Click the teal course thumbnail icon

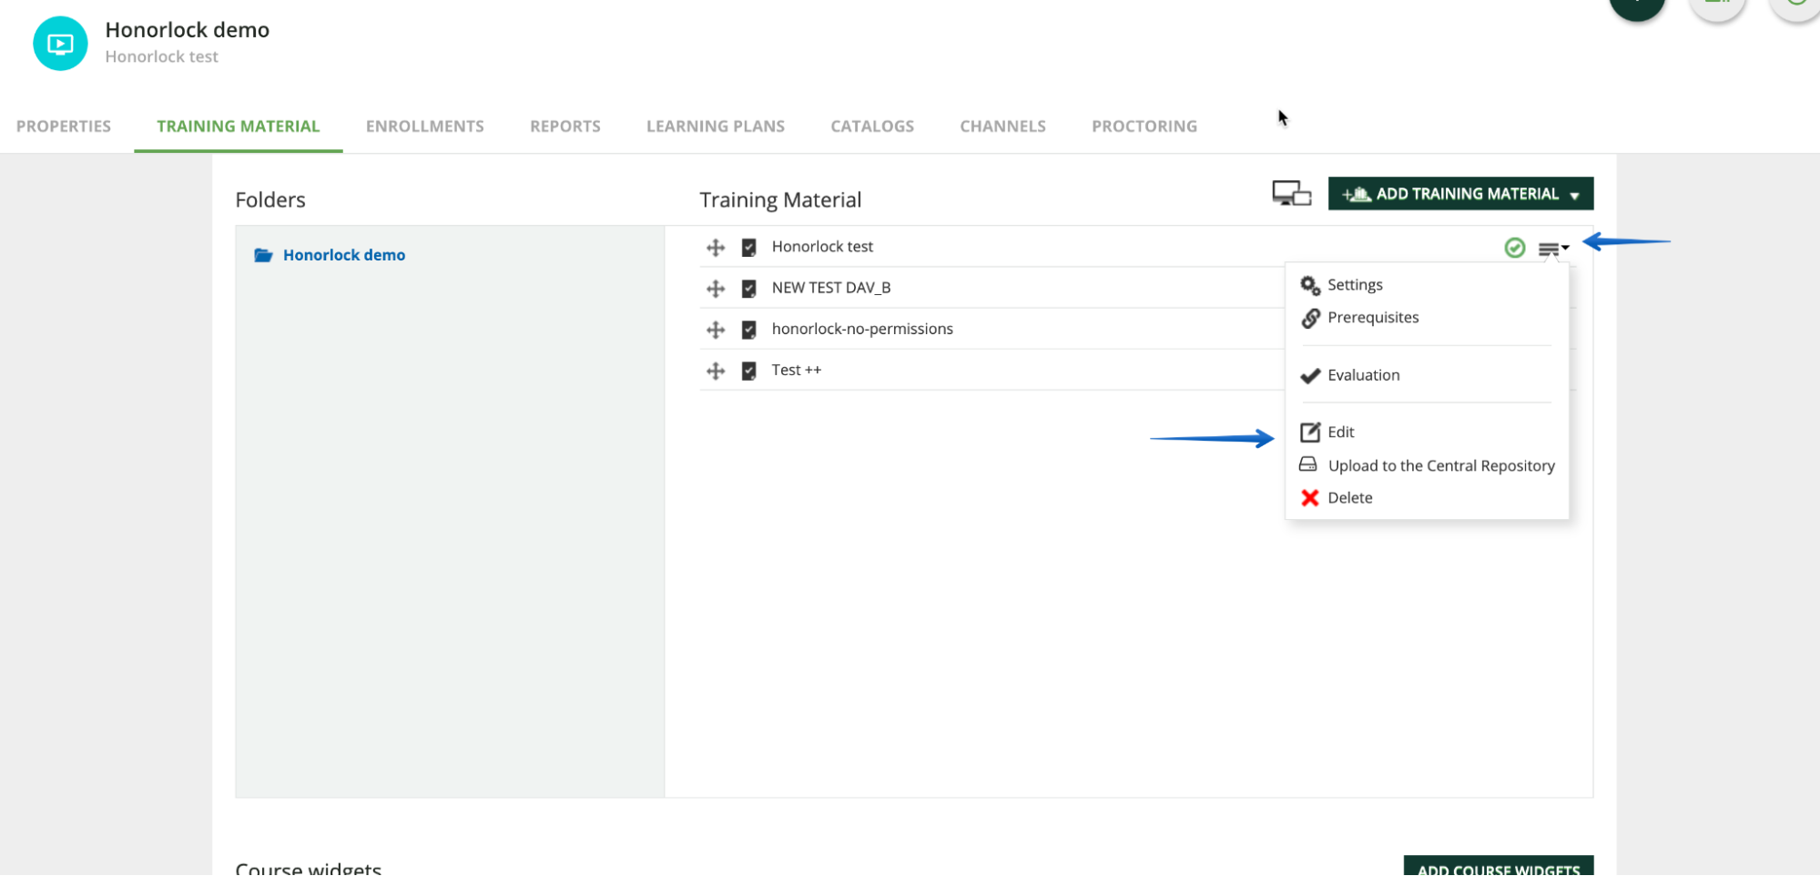point(60,44)
